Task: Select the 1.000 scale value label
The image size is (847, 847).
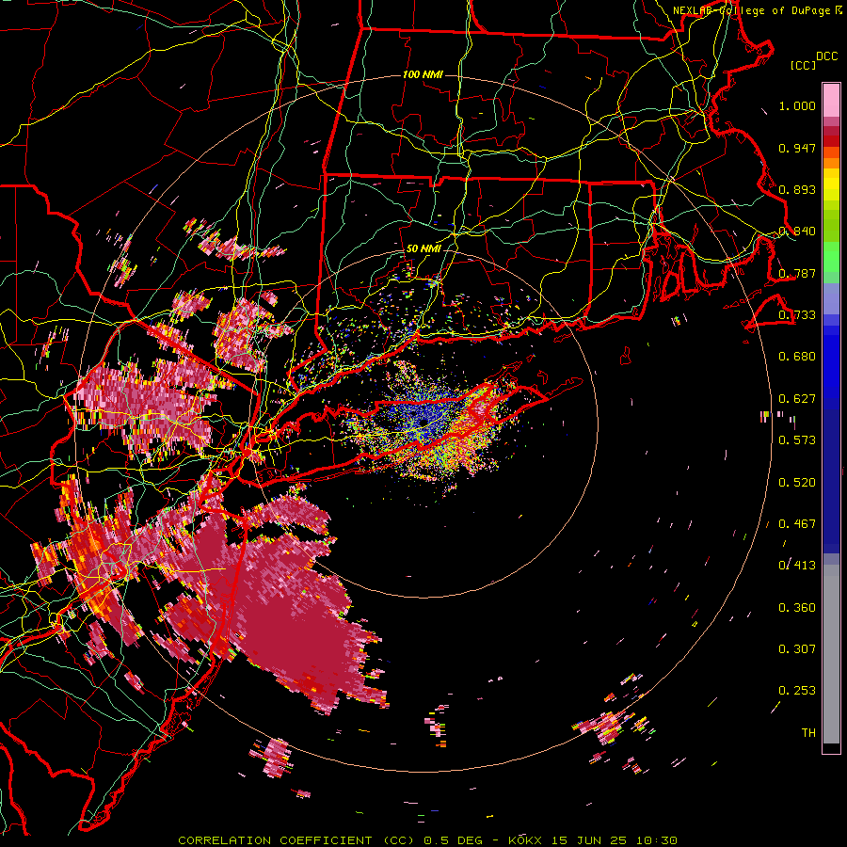Action: coord(797,105)
